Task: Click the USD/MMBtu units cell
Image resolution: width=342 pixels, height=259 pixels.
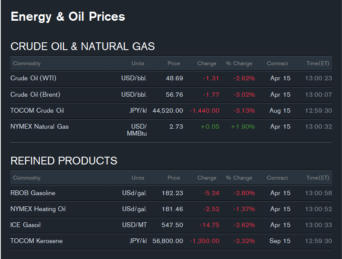Action: 137,130
